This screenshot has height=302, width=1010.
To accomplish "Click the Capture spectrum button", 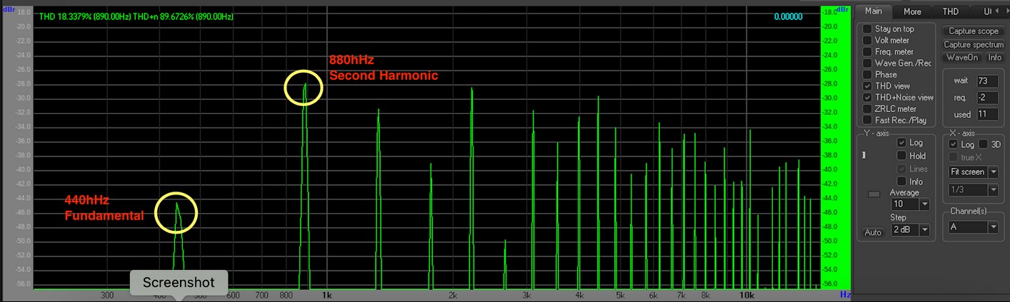I will 973,45.
